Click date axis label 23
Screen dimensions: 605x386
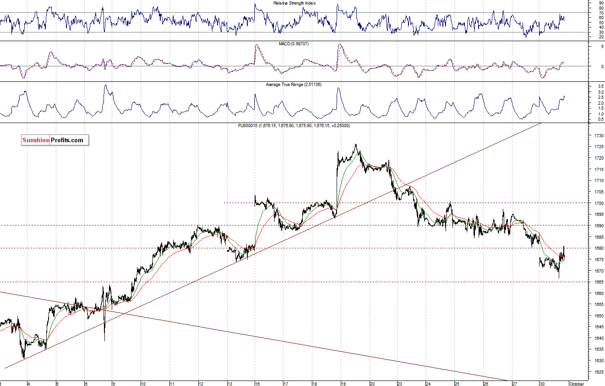click(x=399, y=384)
